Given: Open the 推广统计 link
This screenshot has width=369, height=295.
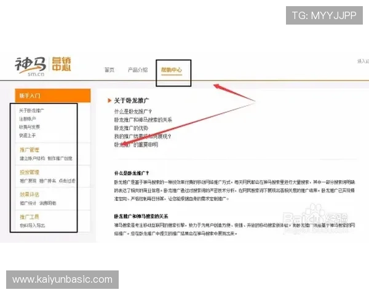Looking at the screenshot, I should coord(28,203).
